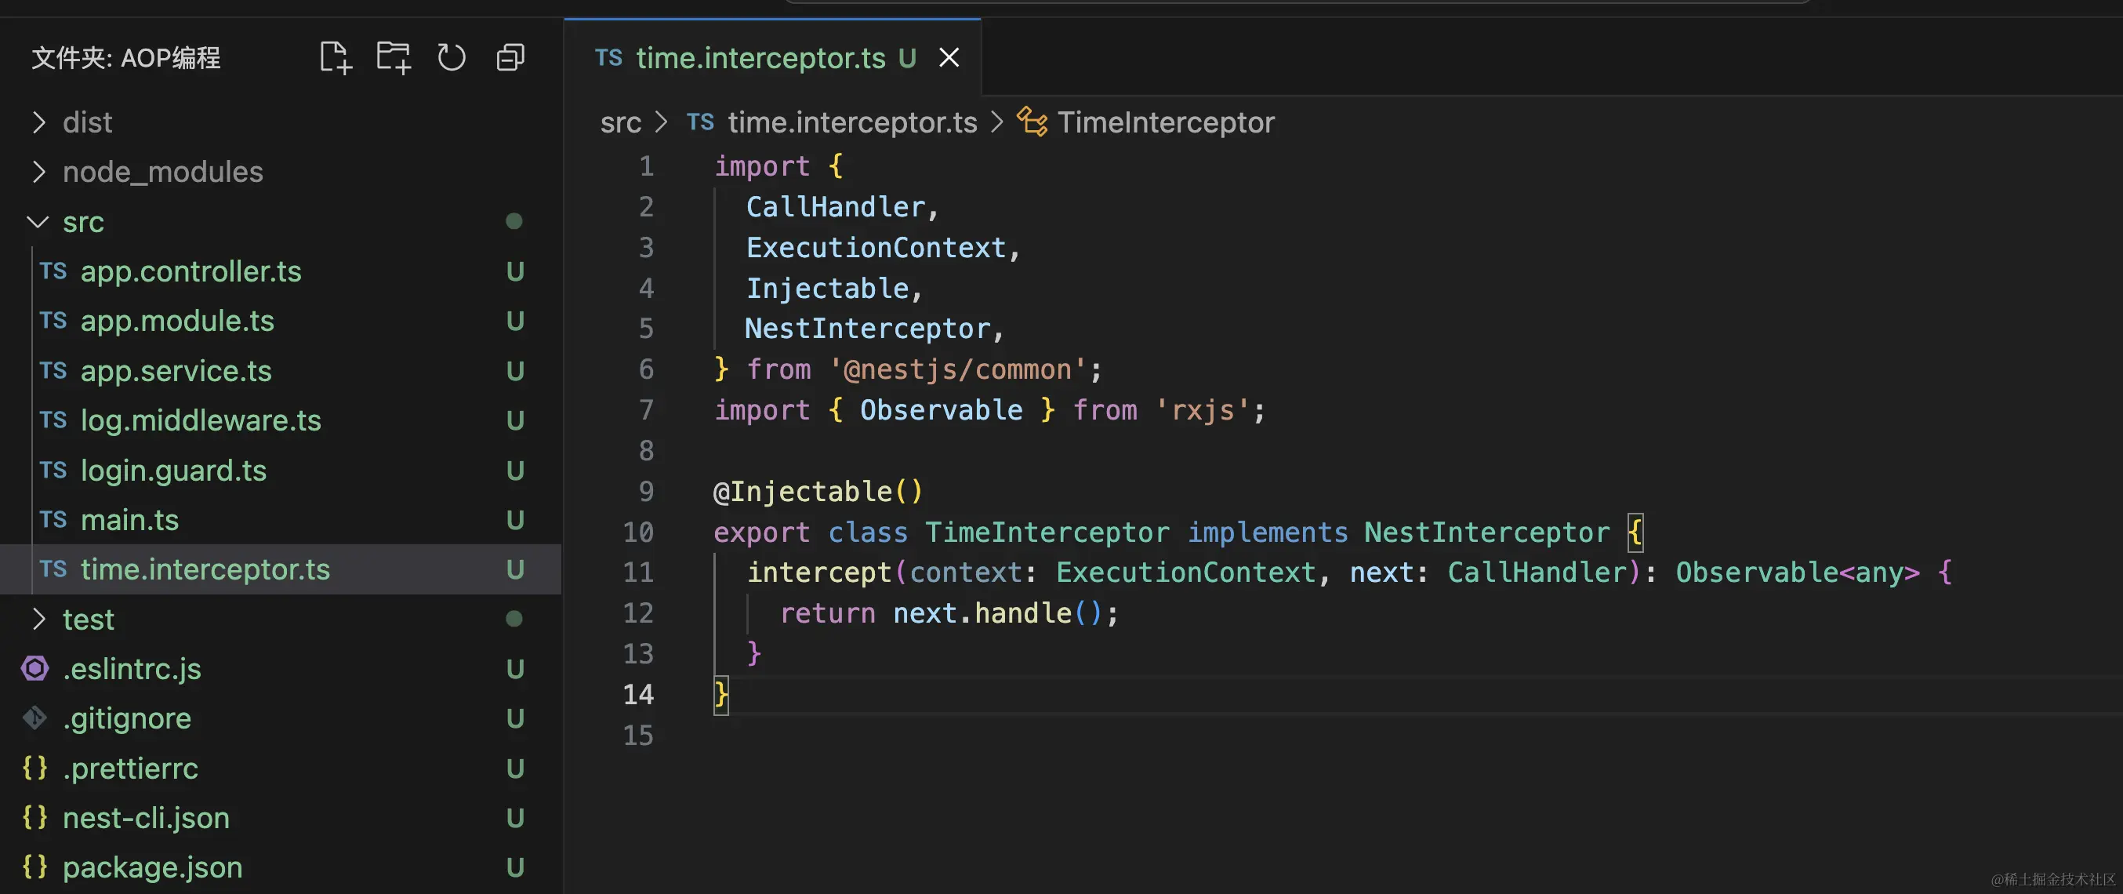Click line number 14 in the gutter
This screenshot has width=2123, height=894.
[639, 694]
